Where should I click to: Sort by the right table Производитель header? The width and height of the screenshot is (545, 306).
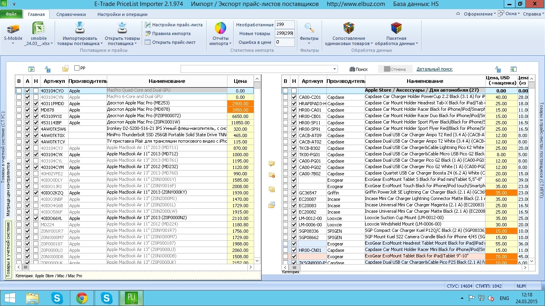click(x=345, y=81)
